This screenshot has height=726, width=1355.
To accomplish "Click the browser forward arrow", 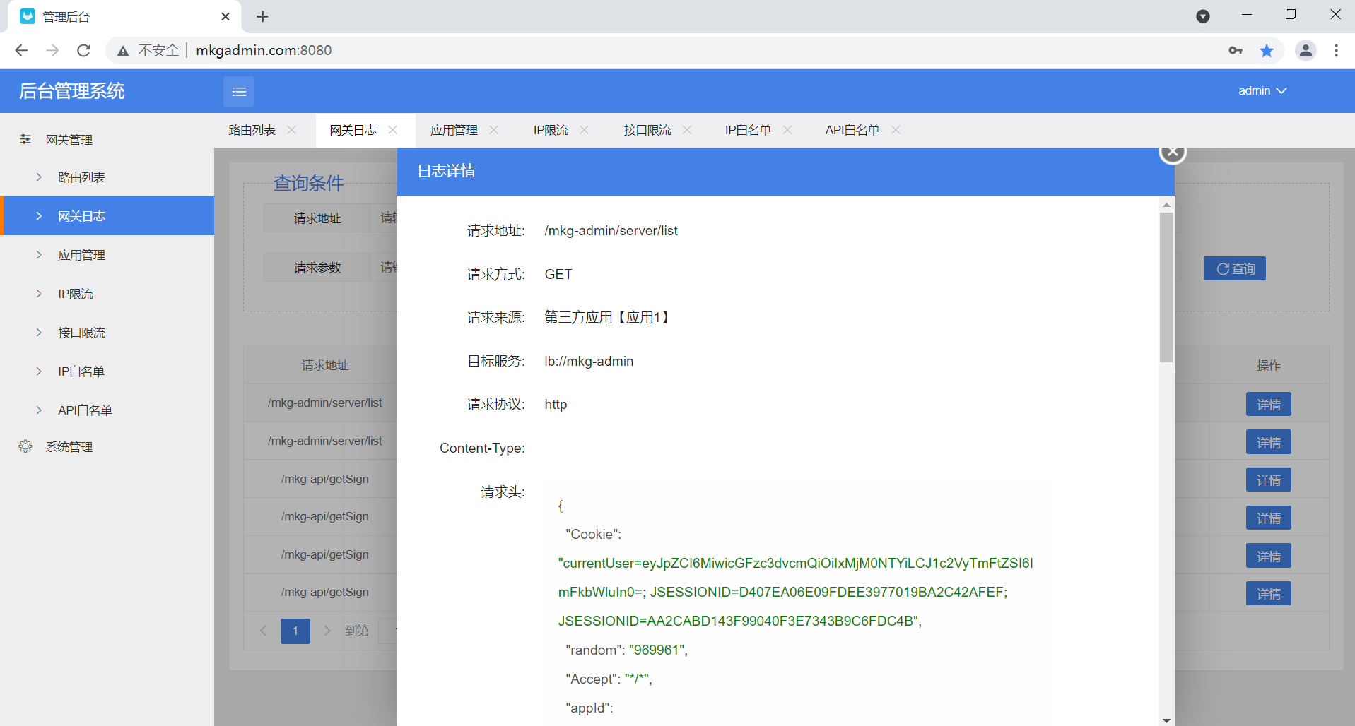I will click(52, 50).
